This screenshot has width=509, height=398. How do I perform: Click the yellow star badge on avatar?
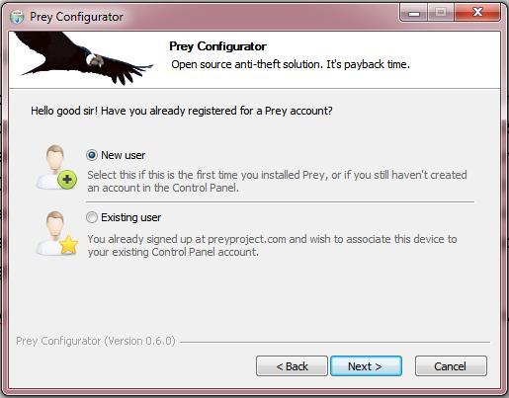point(69,245)
